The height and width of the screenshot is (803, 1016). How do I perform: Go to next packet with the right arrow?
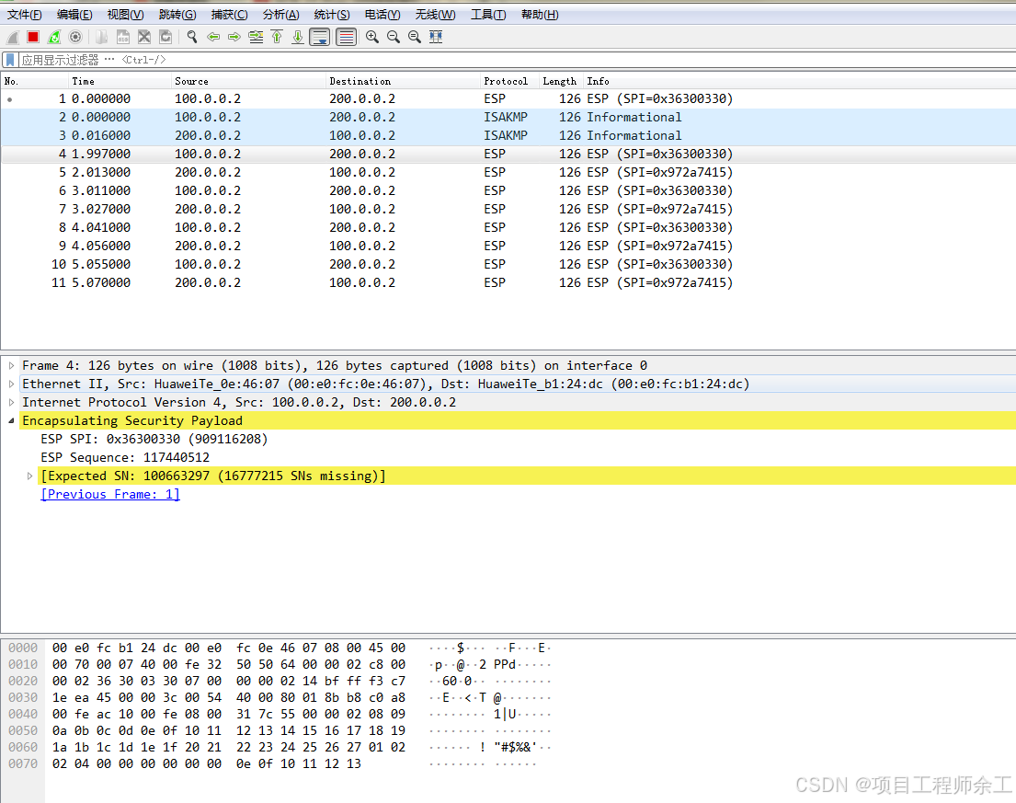[x=234, y=37]
